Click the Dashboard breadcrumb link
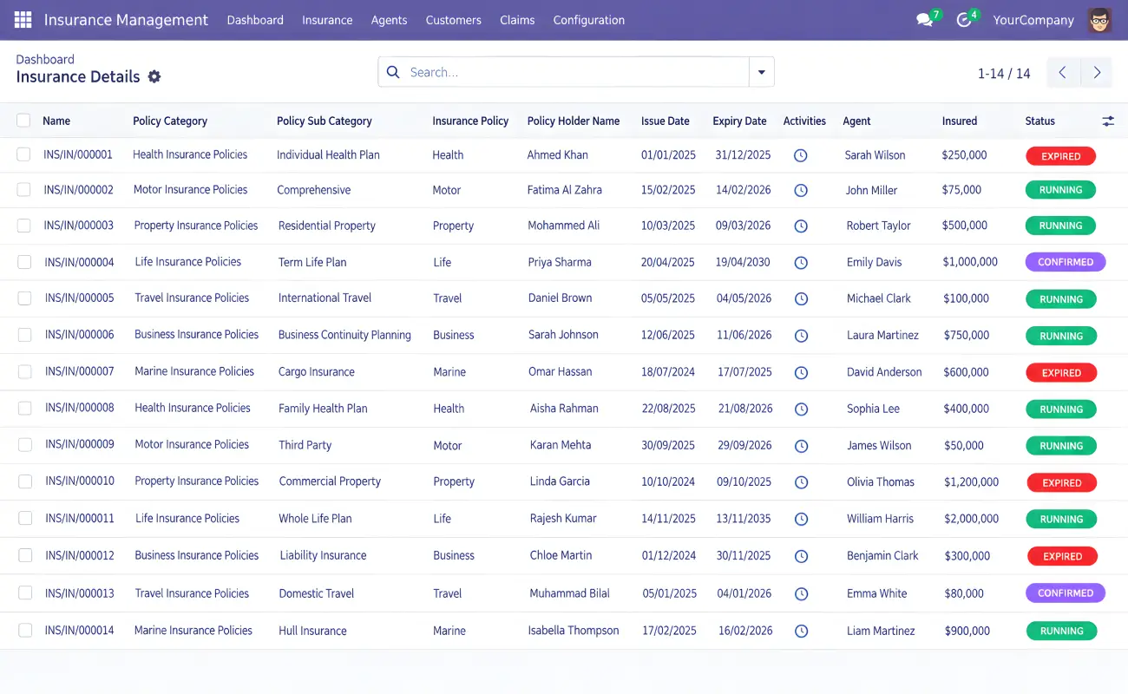Screen dimensions: 1128x694 [45, 59]
